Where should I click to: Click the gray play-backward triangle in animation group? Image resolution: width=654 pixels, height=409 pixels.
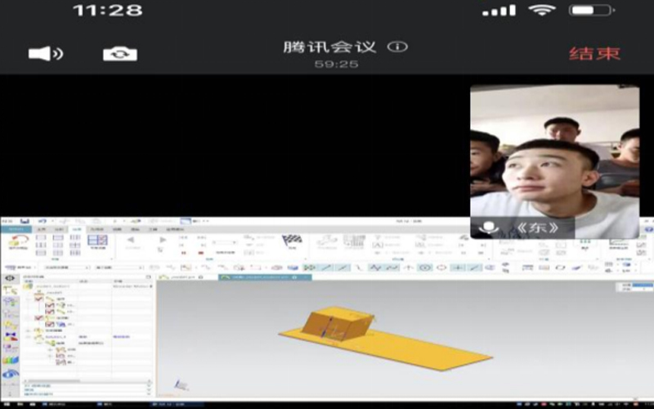tap(131, 239)
